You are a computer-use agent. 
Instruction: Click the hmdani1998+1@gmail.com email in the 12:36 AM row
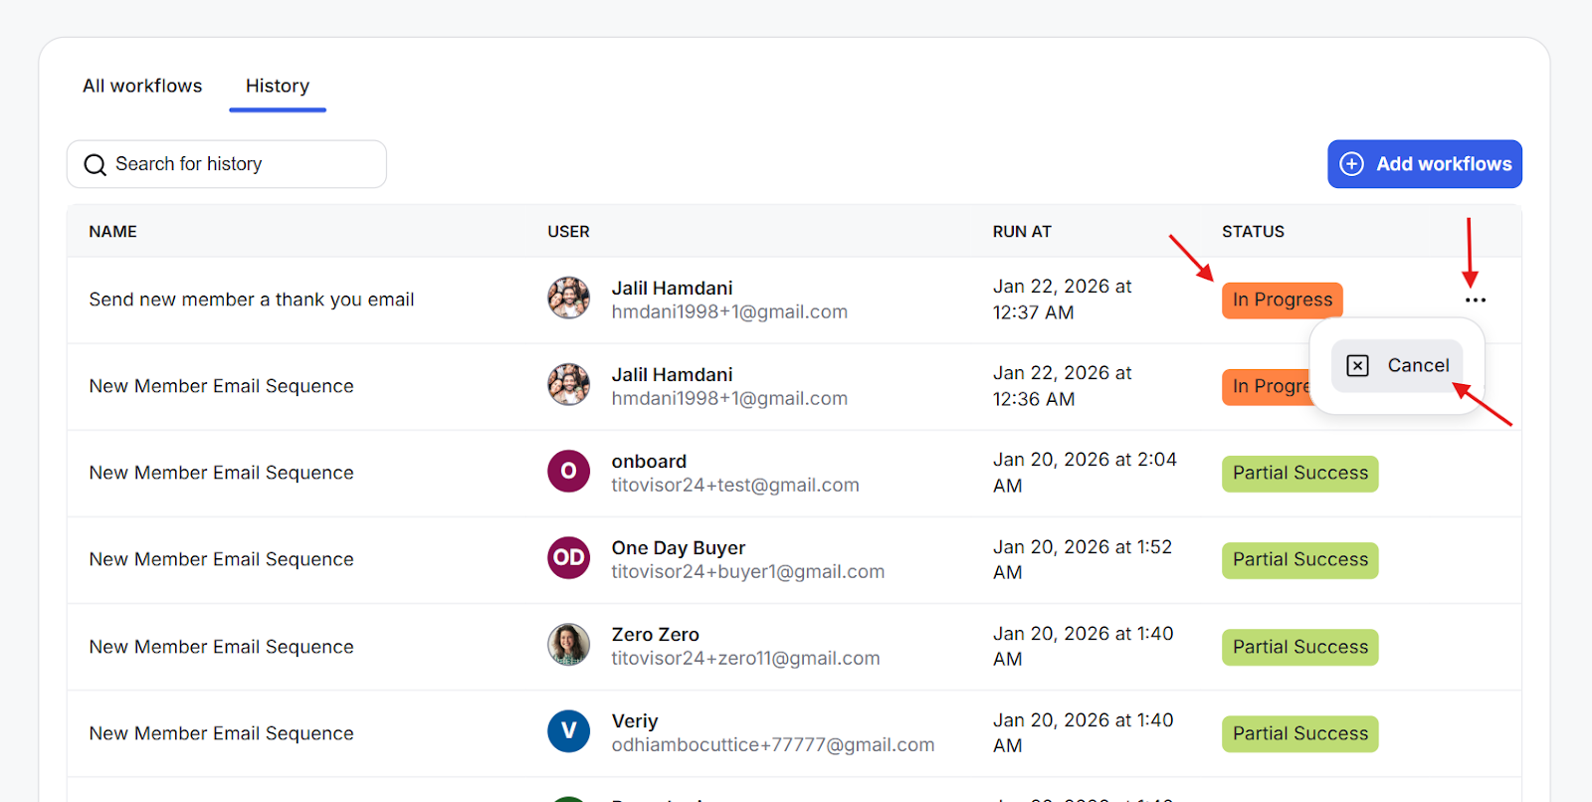(729, 398)
